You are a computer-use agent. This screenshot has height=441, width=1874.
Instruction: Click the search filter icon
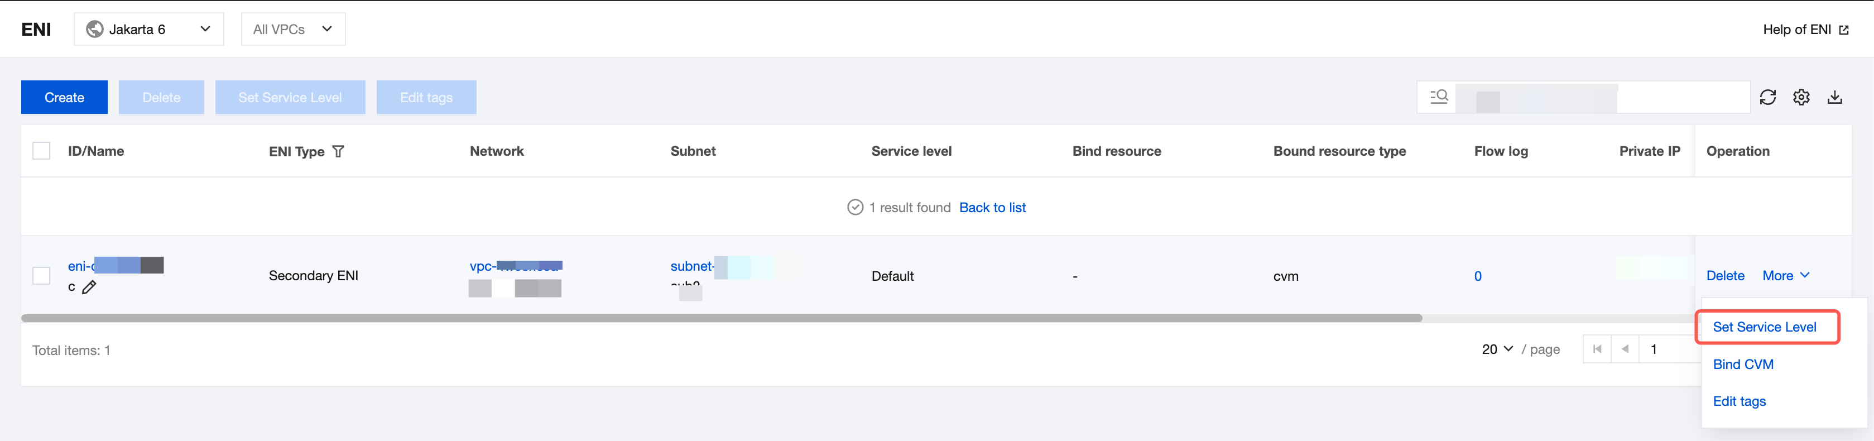(1438, 97)
